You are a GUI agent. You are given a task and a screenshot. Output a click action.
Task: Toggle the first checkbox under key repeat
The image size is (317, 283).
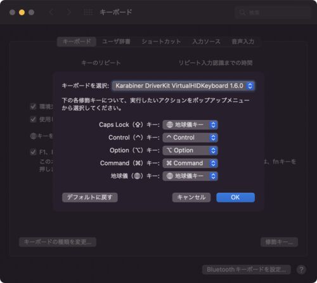[33, 107]
